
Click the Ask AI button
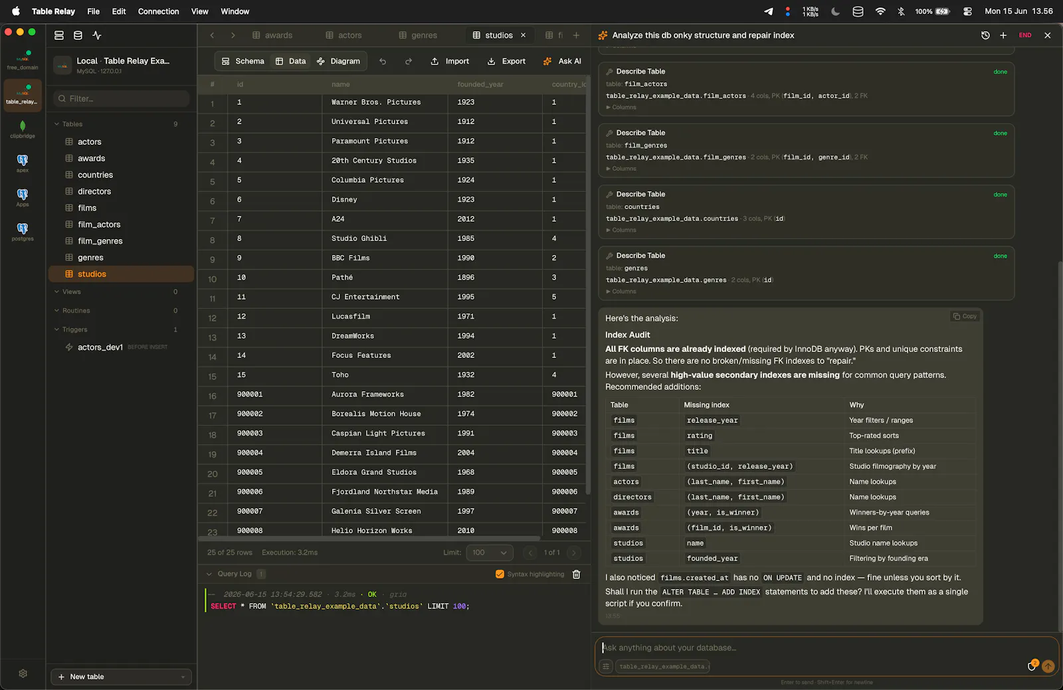coord(562,61)
